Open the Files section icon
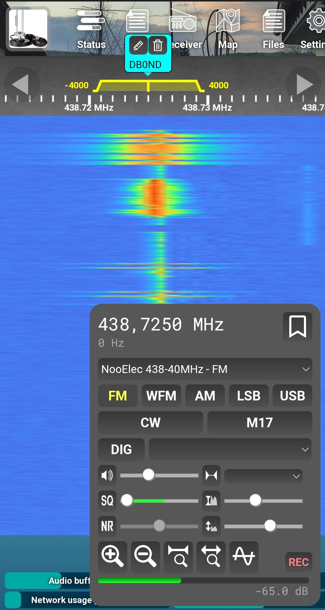 274,29
